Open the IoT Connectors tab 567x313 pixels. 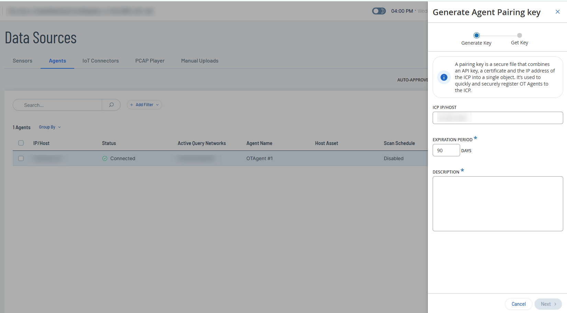(x=100, y=61)
